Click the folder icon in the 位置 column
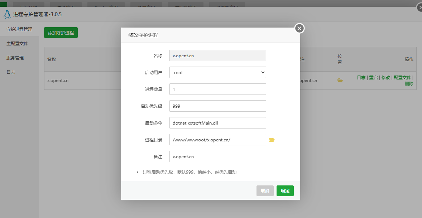The height and width of the screenshot is (218, 422). coord(340,81)
